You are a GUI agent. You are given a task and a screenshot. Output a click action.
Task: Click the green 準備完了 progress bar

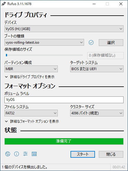[x=64, y=141]
